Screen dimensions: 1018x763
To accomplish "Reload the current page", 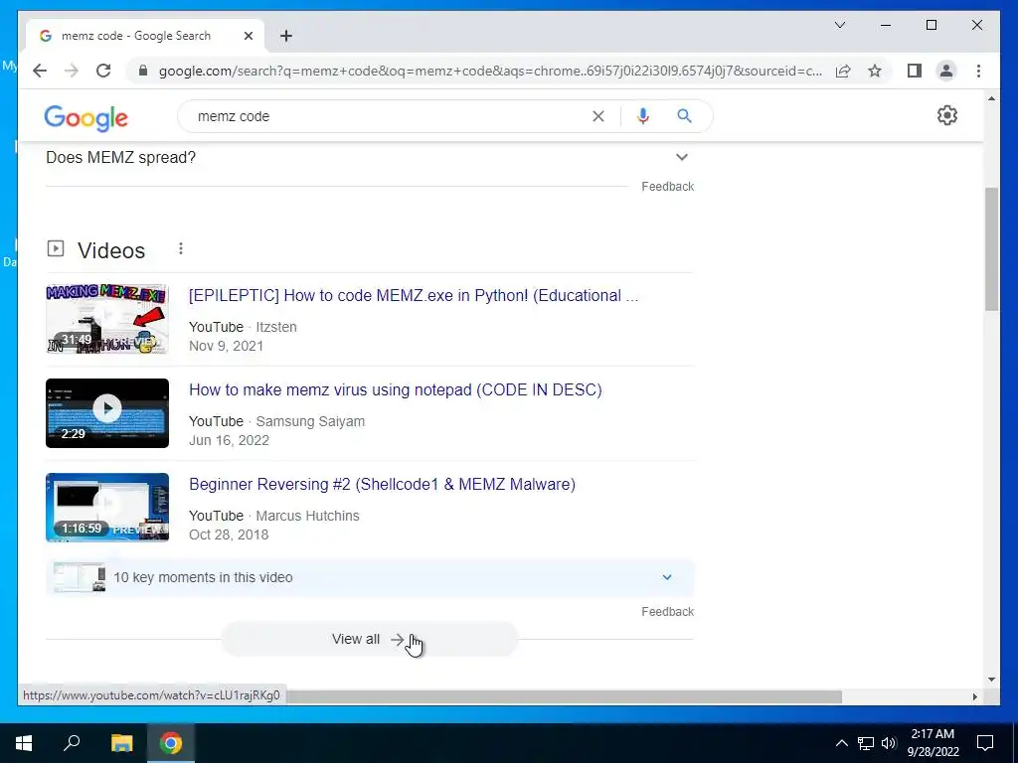I will (x=103, y=71).
